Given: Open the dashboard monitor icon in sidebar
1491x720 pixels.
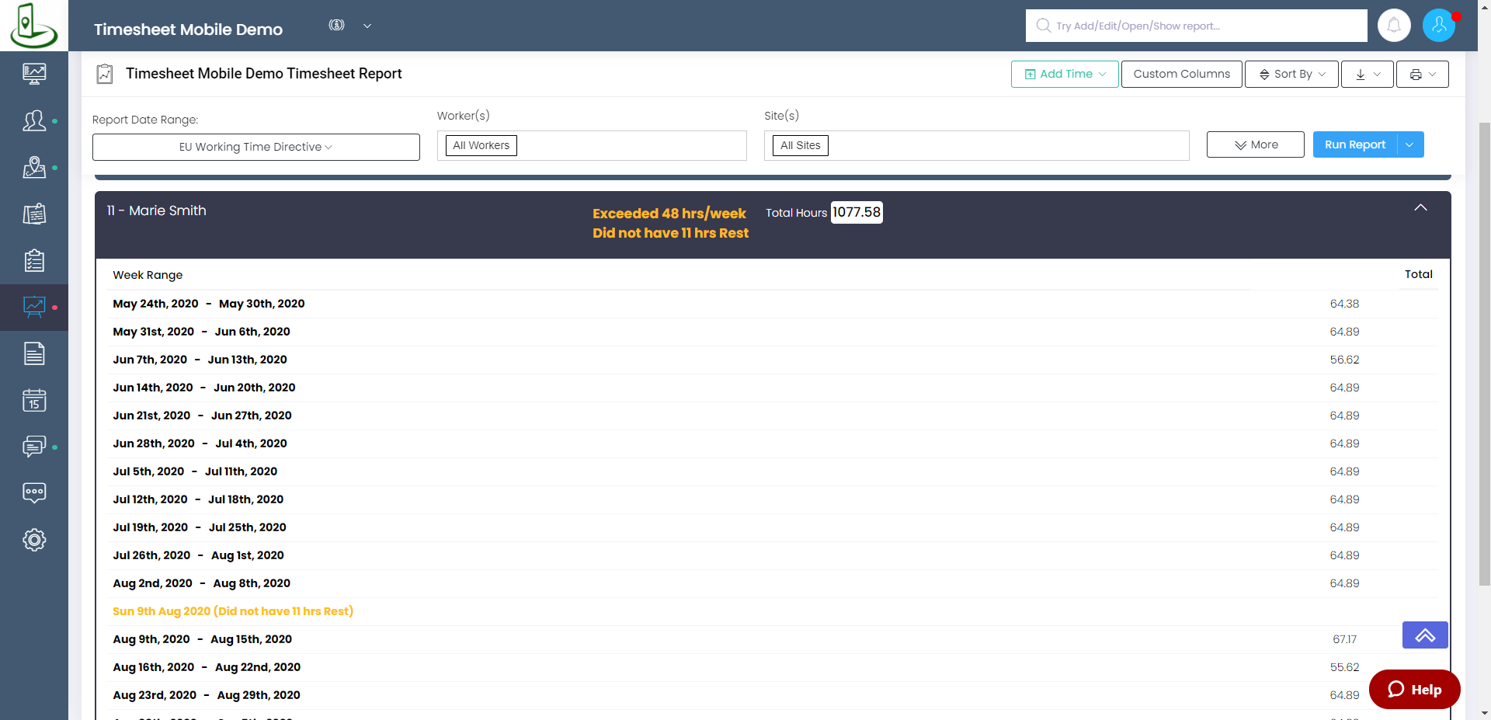Looking at the screenshot, I should (34, 74).
